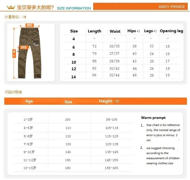Screen dimensions: 190x180
Task: Select the 尺码对照表 section title
Action: [13, 92]
